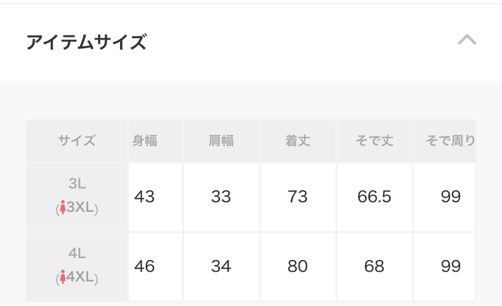Image resolution: width=502 pixels, height=306 pixels.
Task: Collapse the アイテムサイズ section chevron
Action: pos(467,40)
